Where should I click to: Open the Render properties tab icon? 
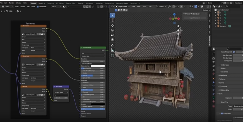click(213, 58)
